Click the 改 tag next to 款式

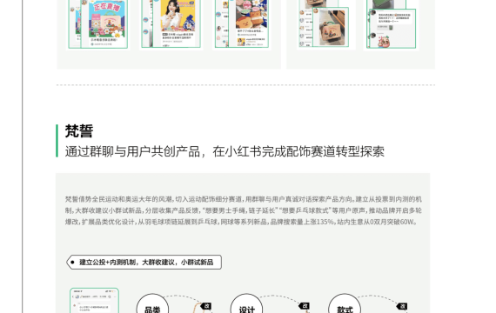tap(402, 306)
